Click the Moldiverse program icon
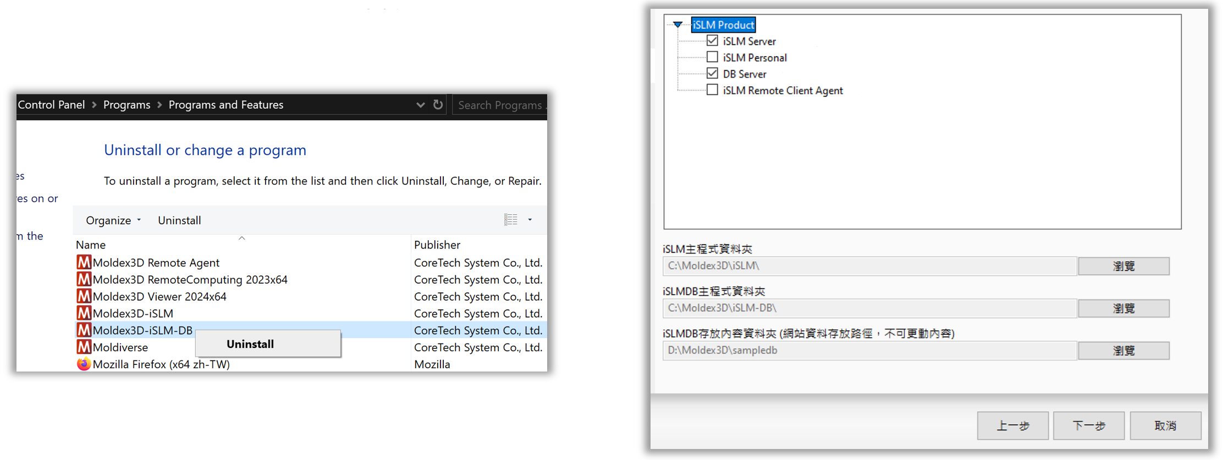Screen dimensions: 1223x460 click(x=84, y=347)
